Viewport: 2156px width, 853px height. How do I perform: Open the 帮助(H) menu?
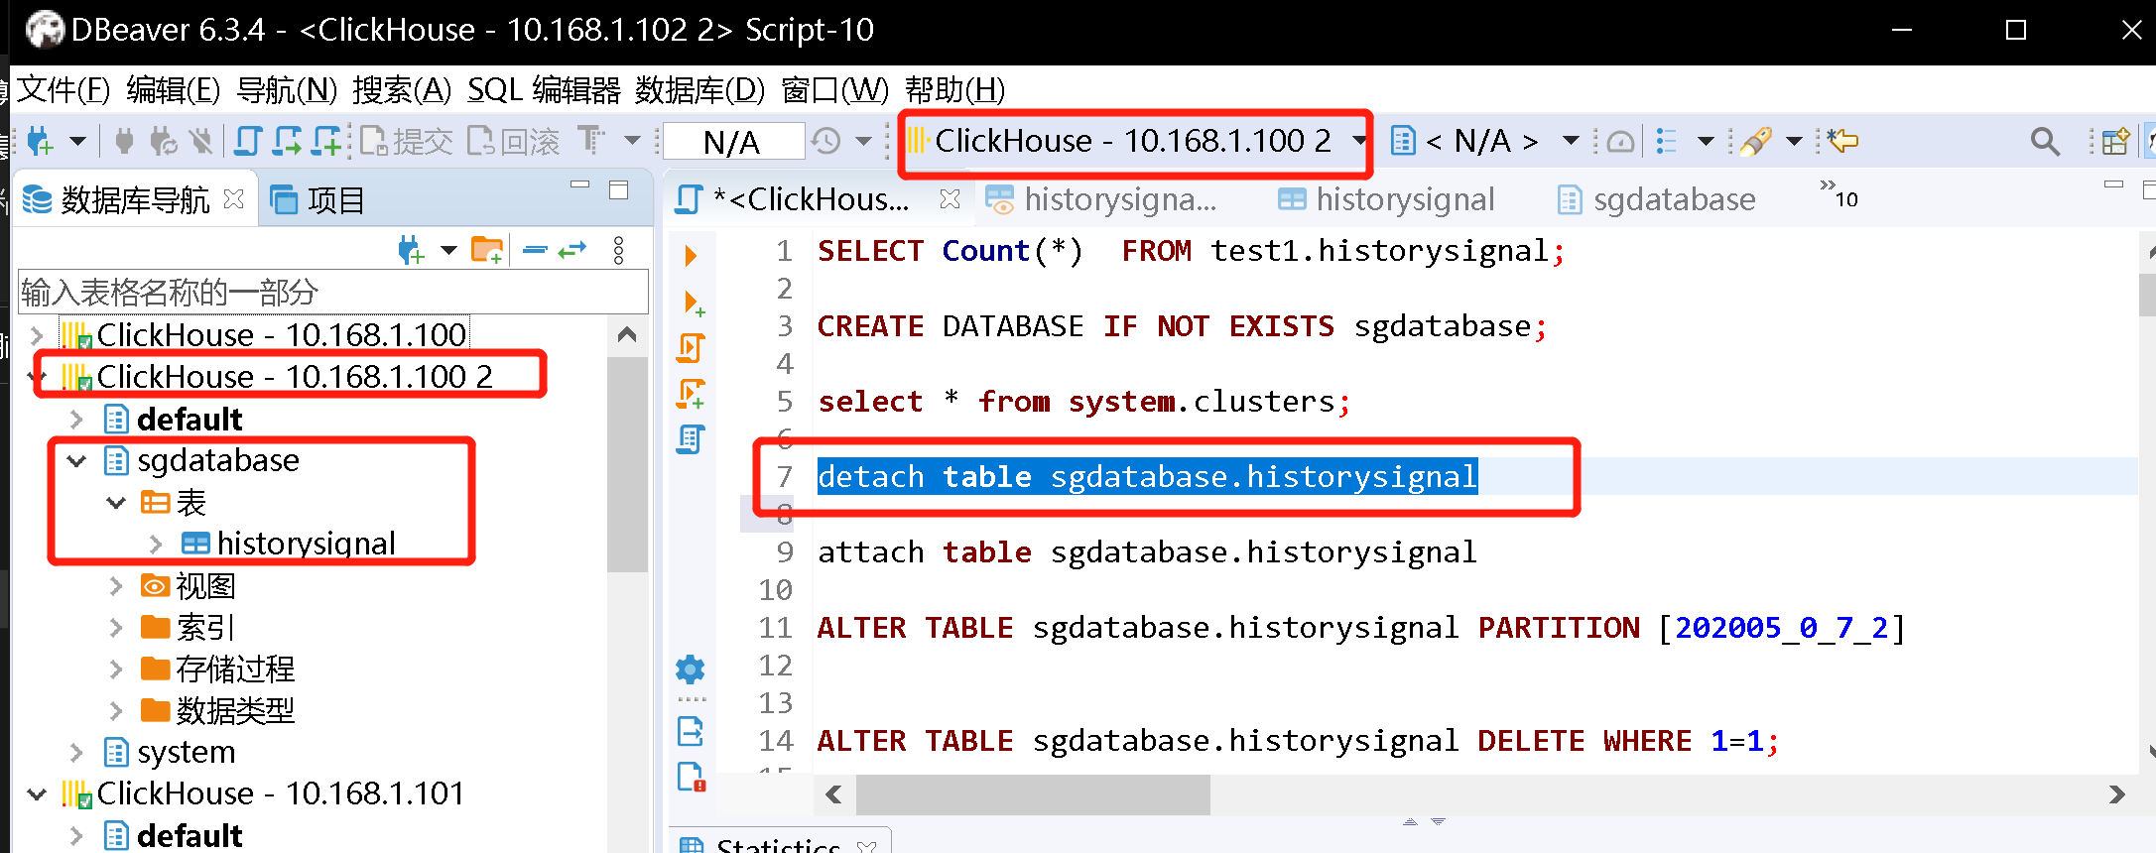pyautogui.click(x=954, y=90)
